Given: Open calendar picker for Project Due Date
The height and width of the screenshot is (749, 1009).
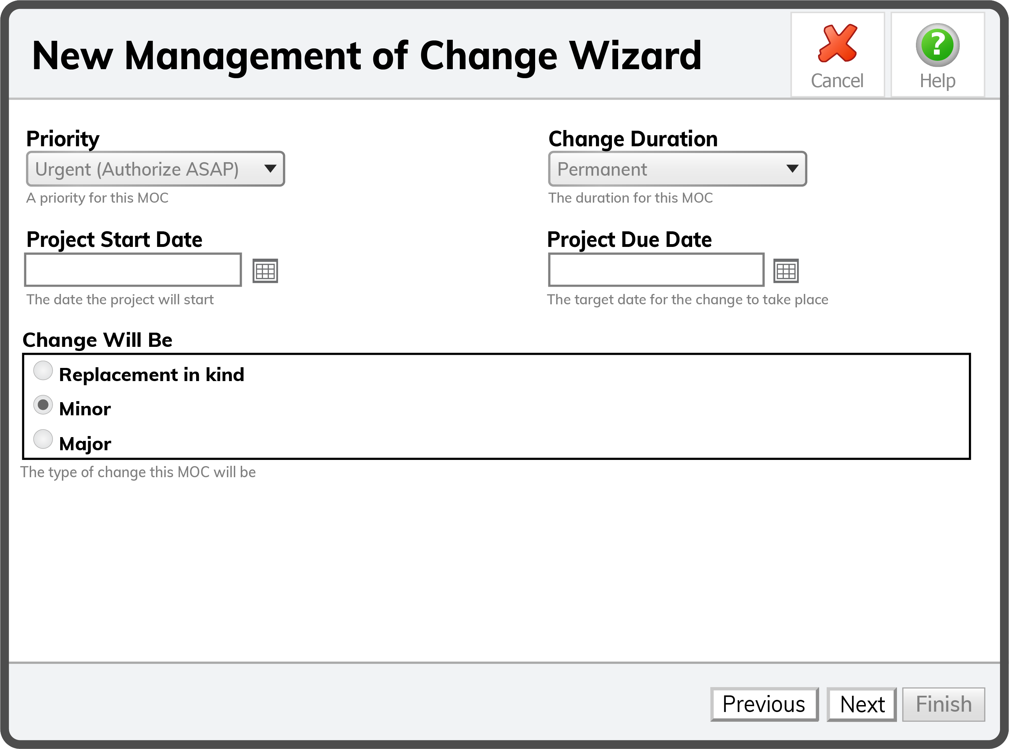Looking at the screenshot, I should 786,271.
